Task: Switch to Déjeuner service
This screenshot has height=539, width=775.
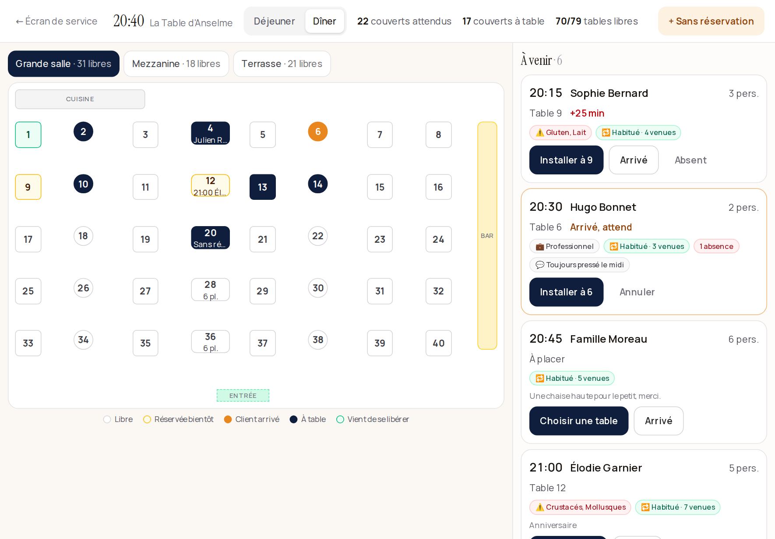Action: (x=274, y=21)
